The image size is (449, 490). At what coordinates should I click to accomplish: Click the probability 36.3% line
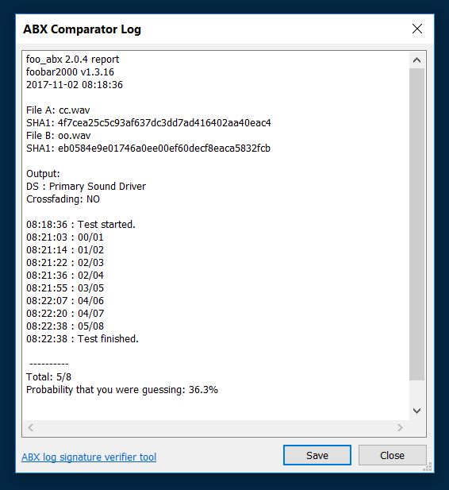[122, 390]
